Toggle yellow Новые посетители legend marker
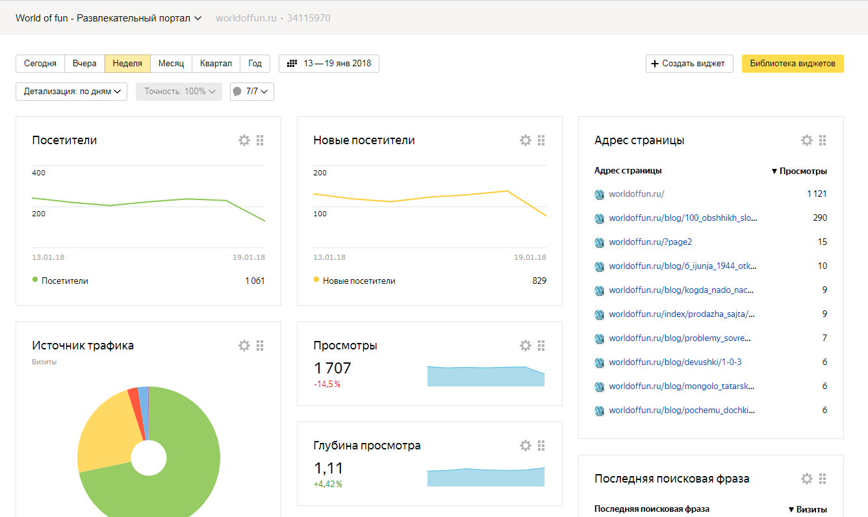 pos(316,280)
